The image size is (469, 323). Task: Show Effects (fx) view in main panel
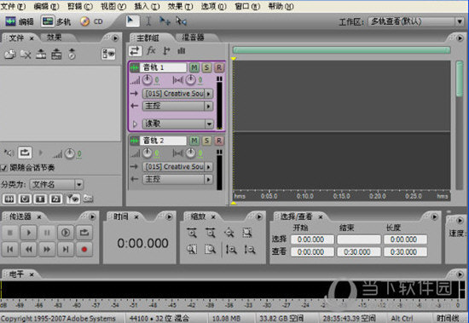(x=151, y=51)
